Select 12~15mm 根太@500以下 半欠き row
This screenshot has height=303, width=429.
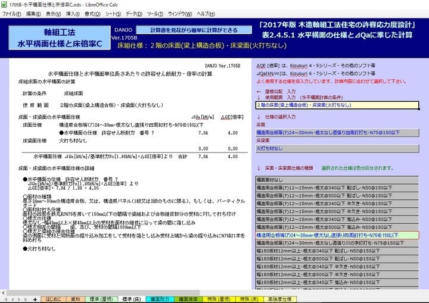[337, 211]
